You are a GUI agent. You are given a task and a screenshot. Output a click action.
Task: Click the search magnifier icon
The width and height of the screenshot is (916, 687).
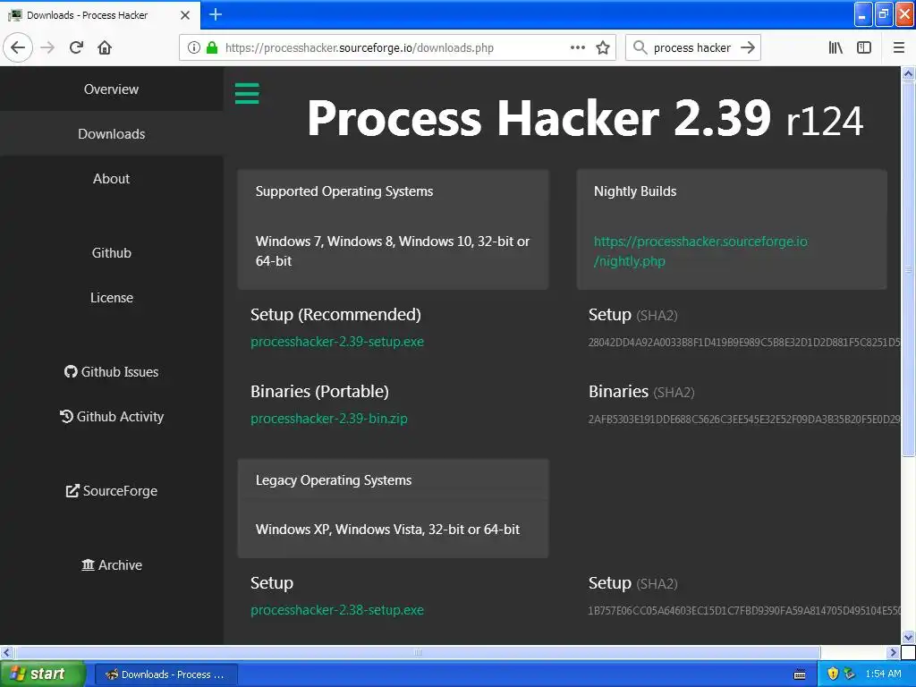coord(640,47)
